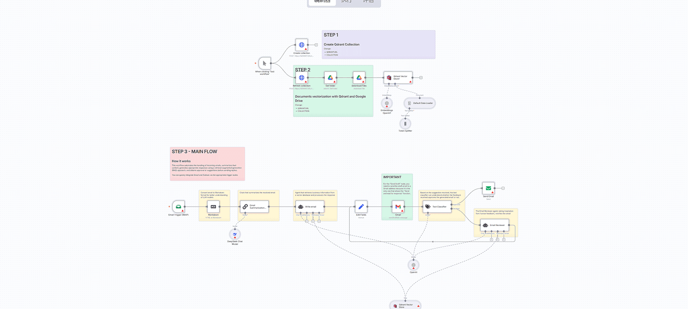Image resolution: width=688 pixels, height=309 pixels.
Task: Open the Email Reviewer agent node
Action: [494, 225]
